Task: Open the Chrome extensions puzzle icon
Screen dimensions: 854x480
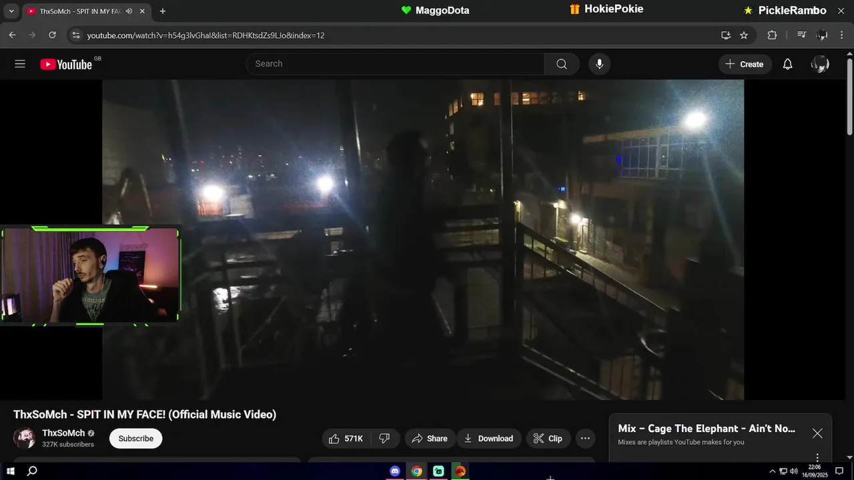Action: pos(773,35)
